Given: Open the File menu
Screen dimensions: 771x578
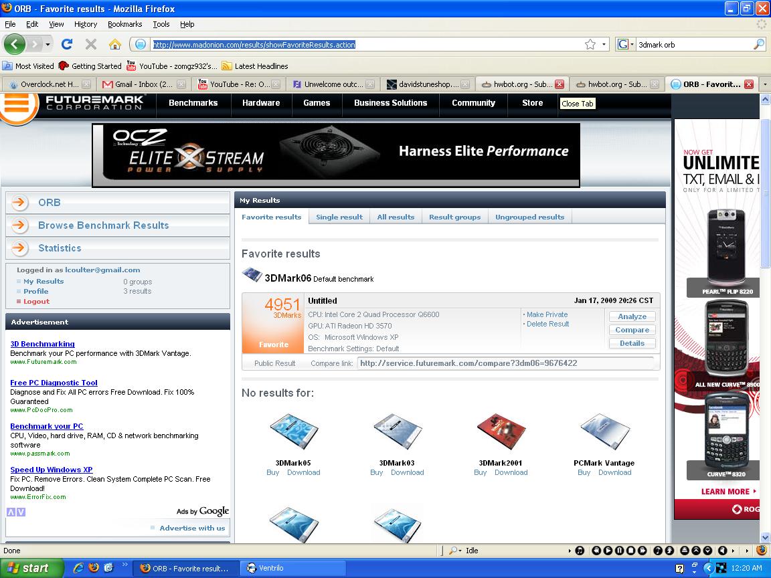Looking at the screenshot, I should coord(10,24).
